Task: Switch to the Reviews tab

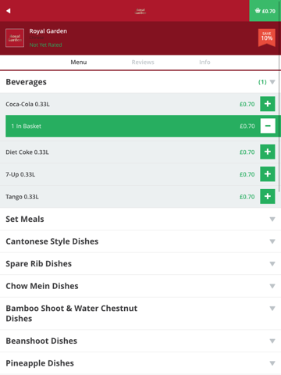Action: [x=143, y=62]
